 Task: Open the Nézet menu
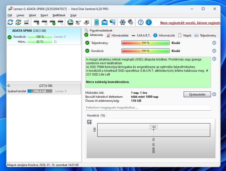pyautogui.click(x=32, y=15)
